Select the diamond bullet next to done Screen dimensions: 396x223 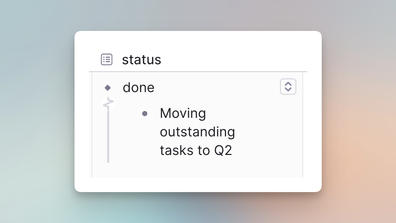(x=108, y=88)
